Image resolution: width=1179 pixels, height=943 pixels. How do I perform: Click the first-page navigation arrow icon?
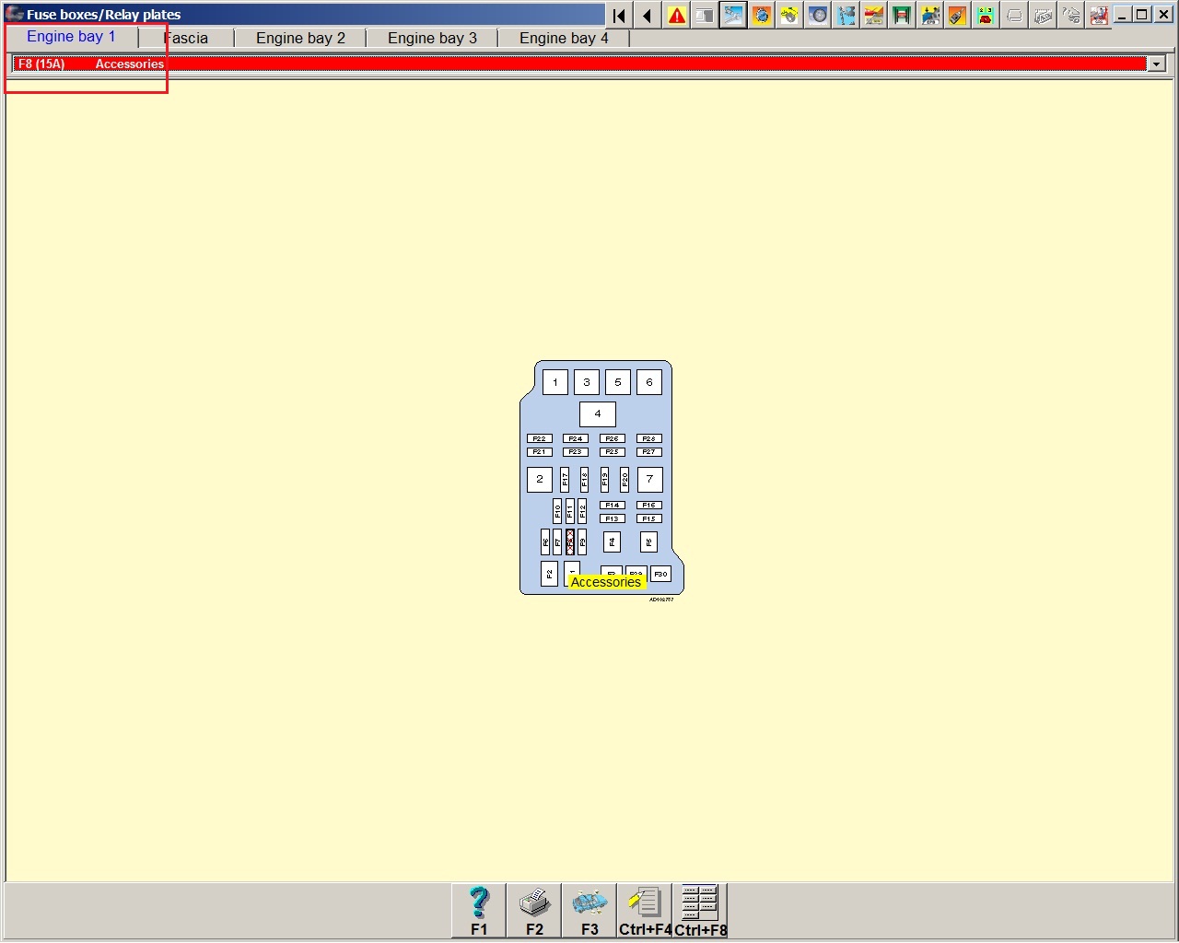[619, 16]
